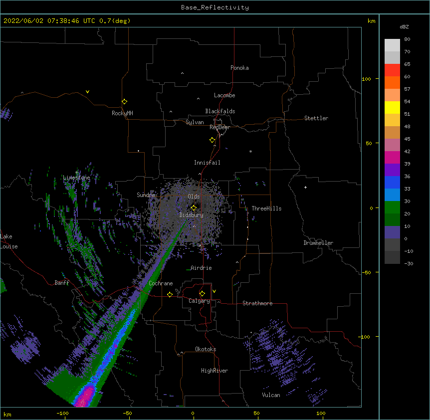This screenshot has width=430, height=420.
Task: Select the 33 dBZ light blue legend swatch
Action: [392, 195]
